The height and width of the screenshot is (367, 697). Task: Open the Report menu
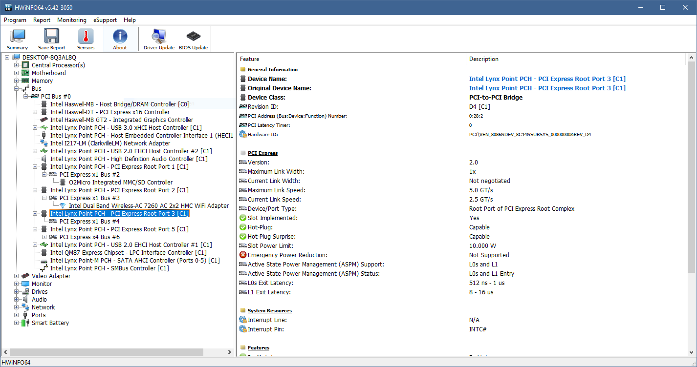[x=42, y=20]
